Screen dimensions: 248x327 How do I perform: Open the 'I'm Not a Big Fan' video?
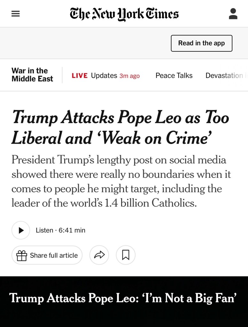[123, 298]
